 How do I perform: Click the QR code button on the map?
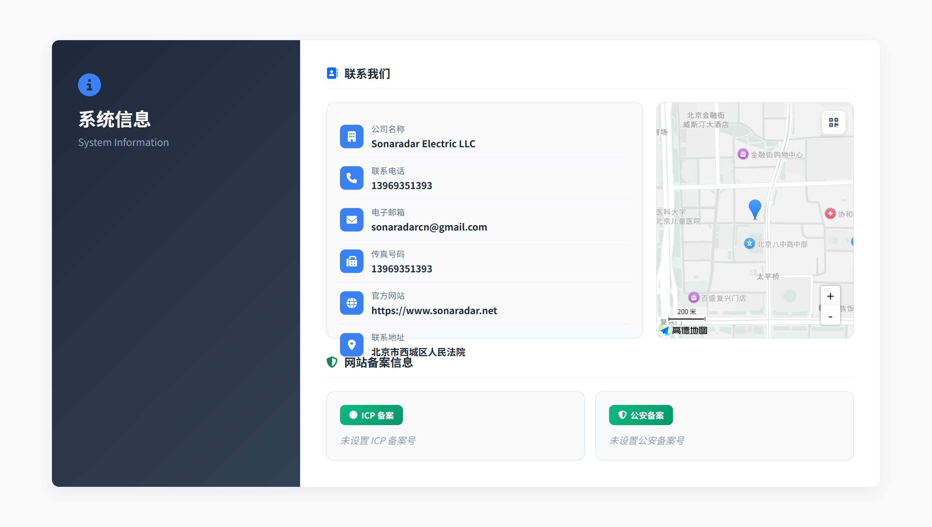(834, 122)
